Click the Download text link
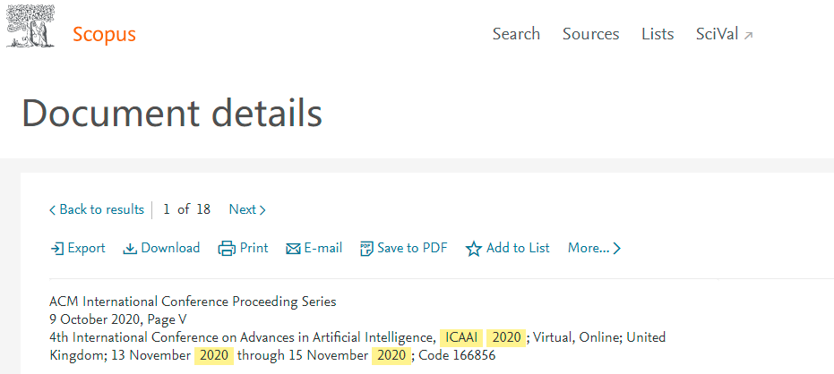 pos(171,248)
